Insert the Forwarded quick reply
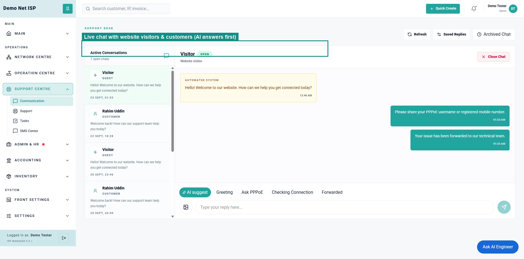Viewport: 524px width, 259px height. click(x=332, y=192)
